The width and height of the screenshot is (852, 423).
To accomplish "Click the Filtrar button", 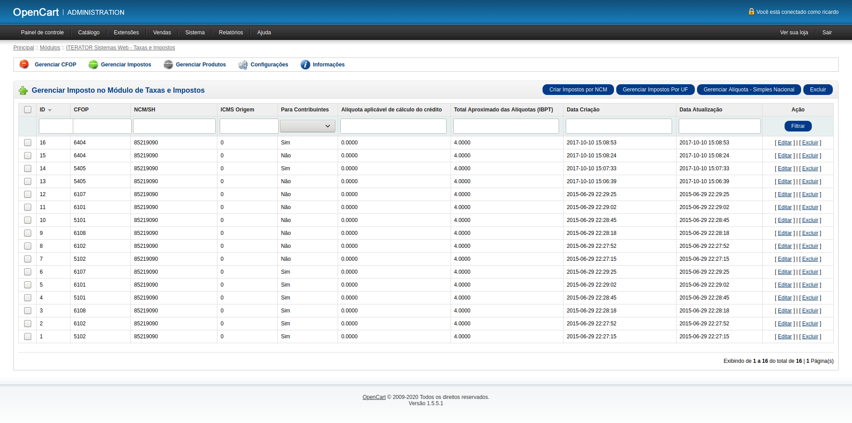I will coord(798,126).
